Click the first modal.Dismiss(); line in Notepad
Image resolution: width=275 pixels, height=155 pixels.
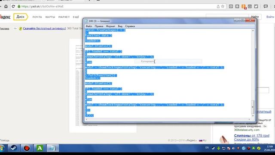tap(98, 46)
